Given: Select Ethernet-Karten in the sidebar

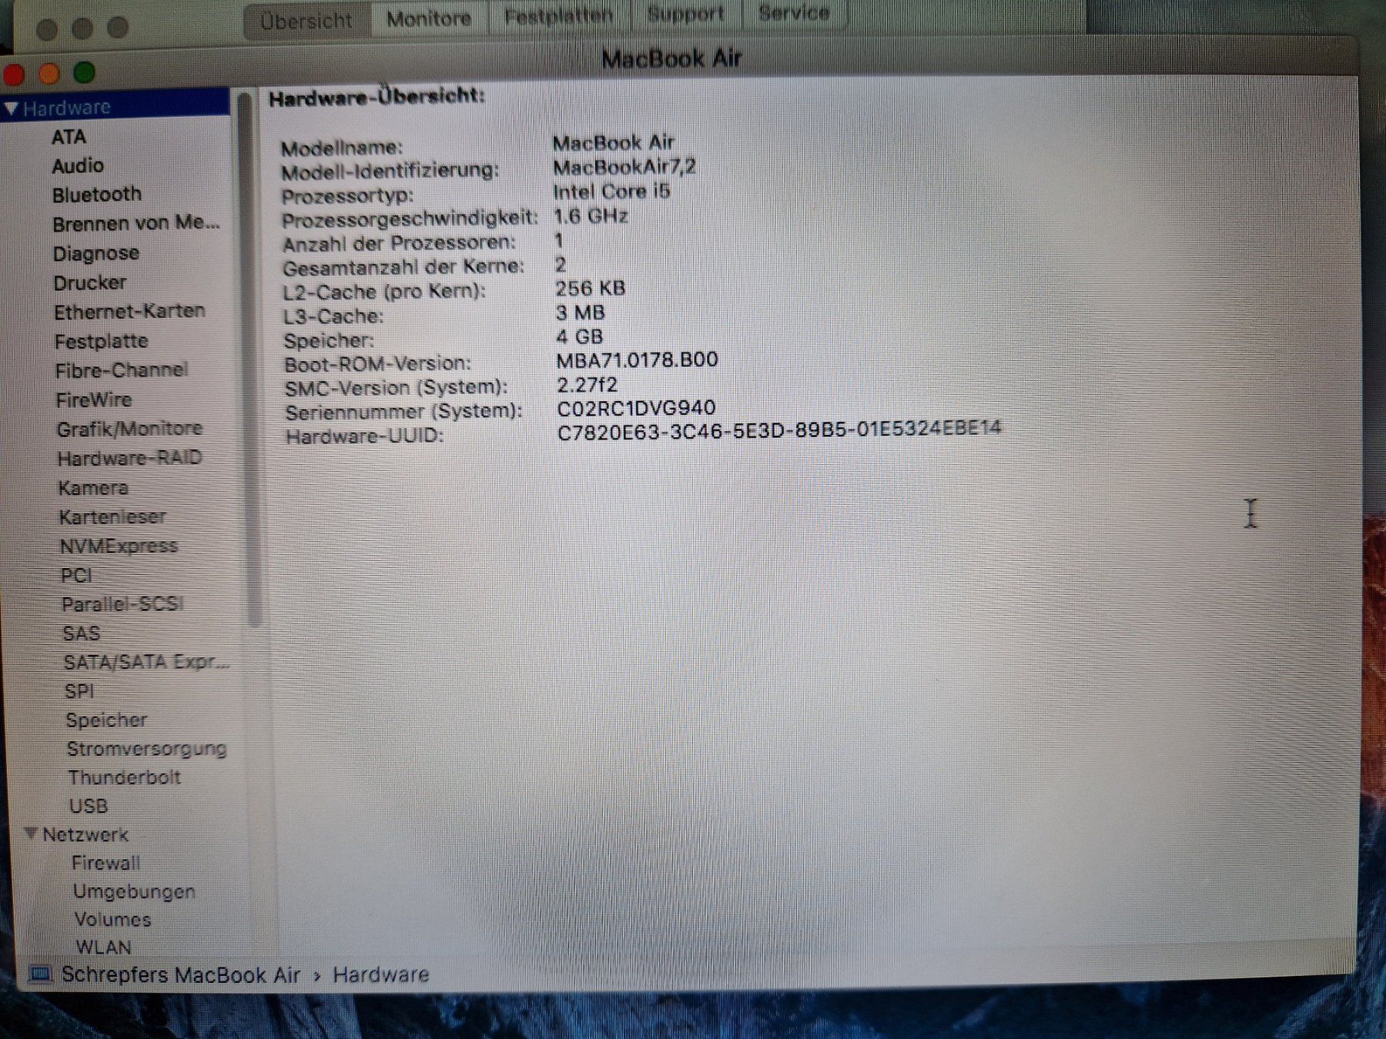Looking at the screenshot, I should click(x=129, y=312).
